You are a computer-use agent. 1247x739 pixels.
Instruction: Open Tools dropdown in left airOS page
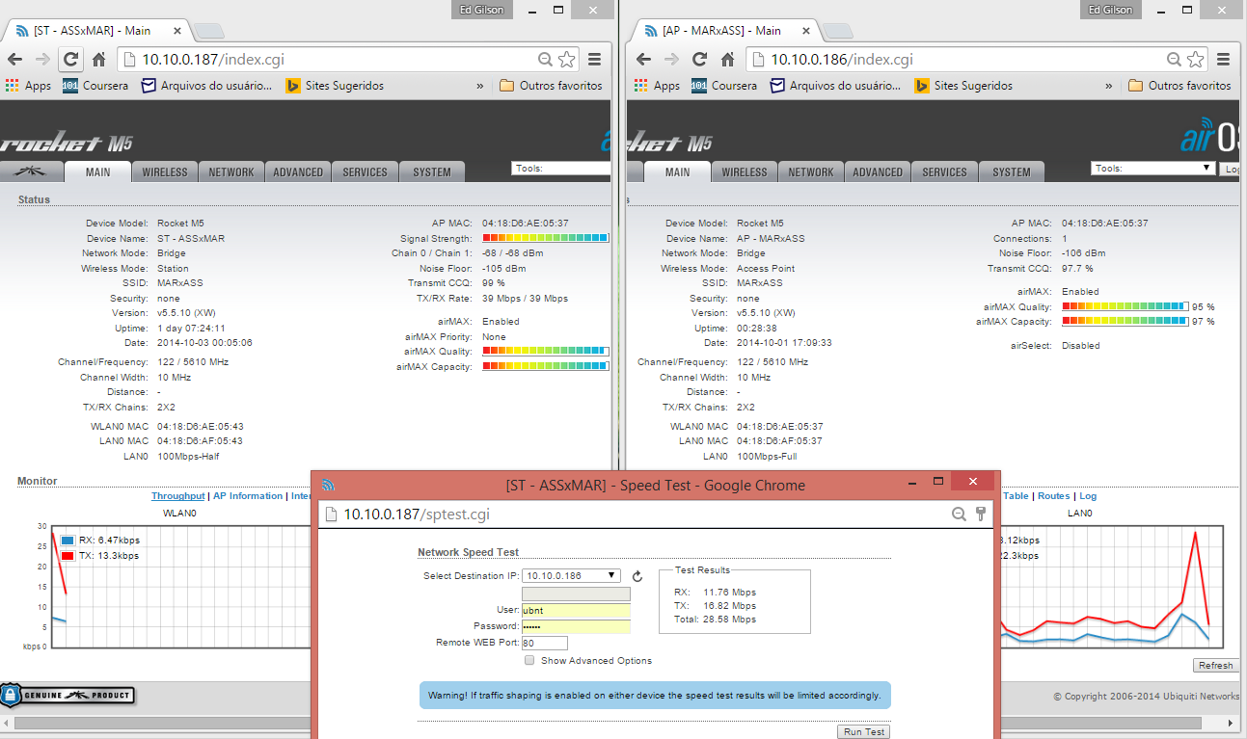click(x=560, y=168)
